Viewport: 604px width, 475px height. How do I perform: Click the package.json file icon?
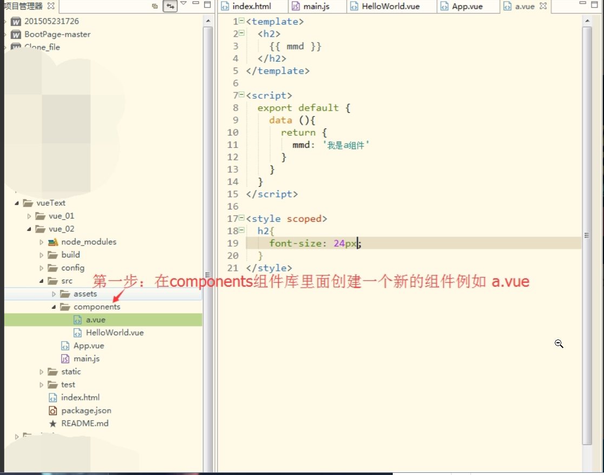(53, 411)
